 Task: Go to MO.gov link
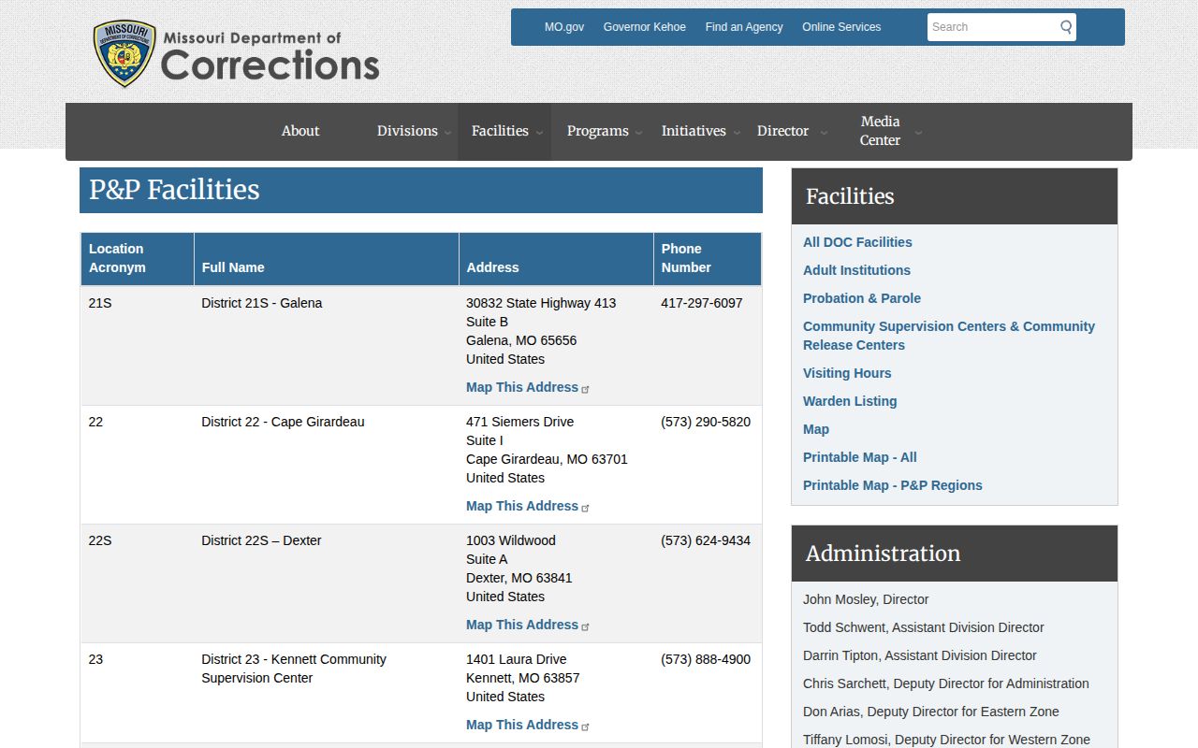[564, 27]
